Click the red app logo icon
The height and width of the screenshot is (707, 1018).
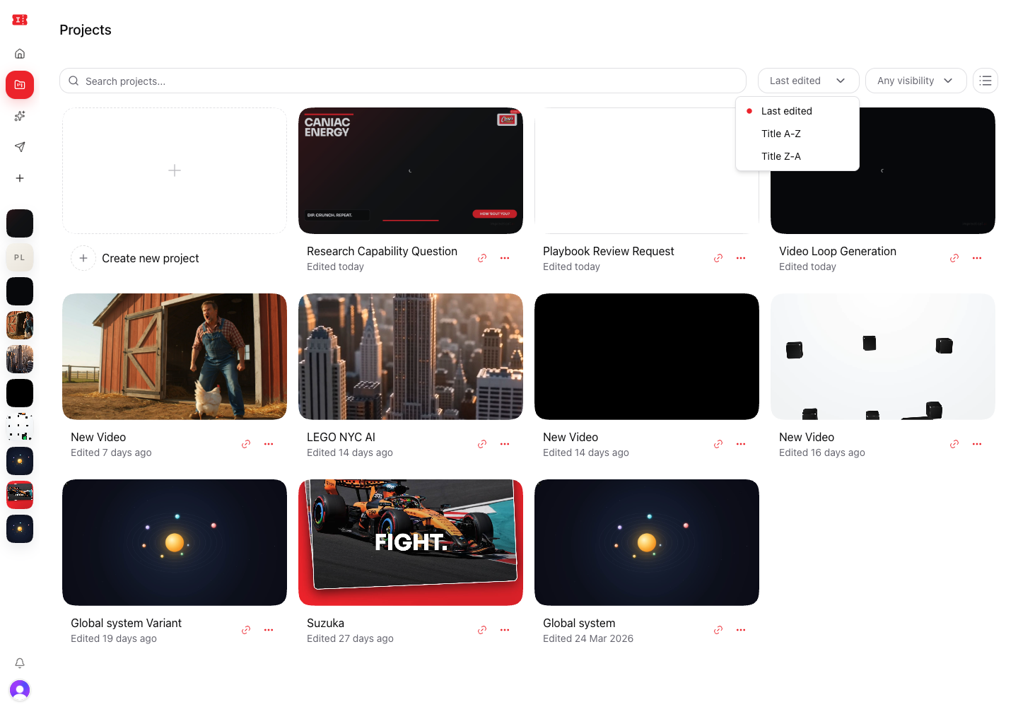20,20
